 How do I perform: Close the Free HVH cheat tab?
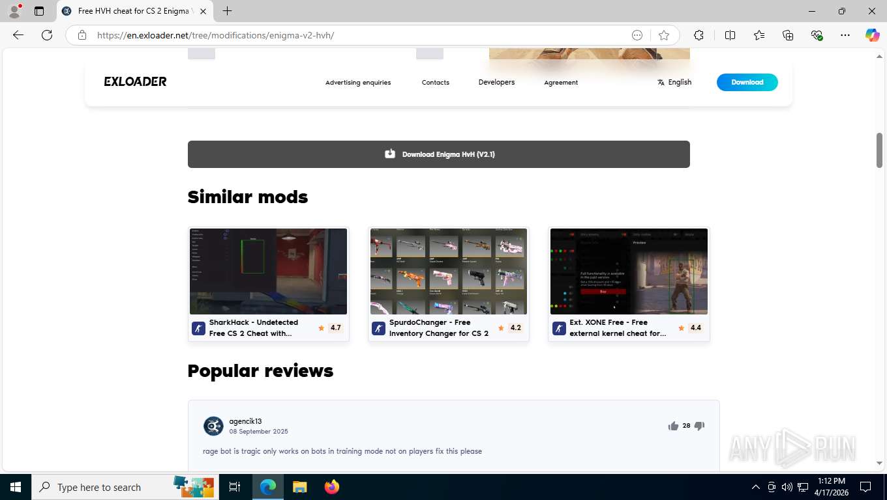[203, 11]
